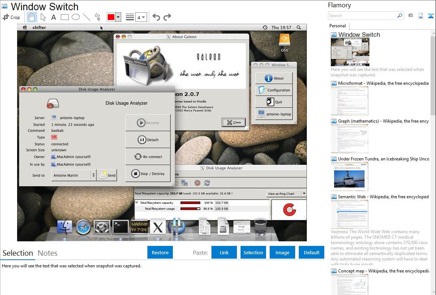
Task: Click the camera capture icon
Action: (411, 16)
